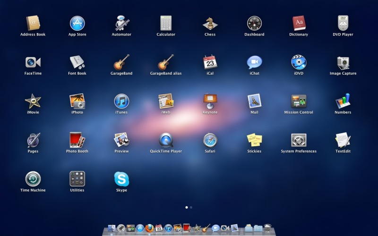
Task: Launch Image Capture
Action: pyautogui.click(x=343, y=62)
